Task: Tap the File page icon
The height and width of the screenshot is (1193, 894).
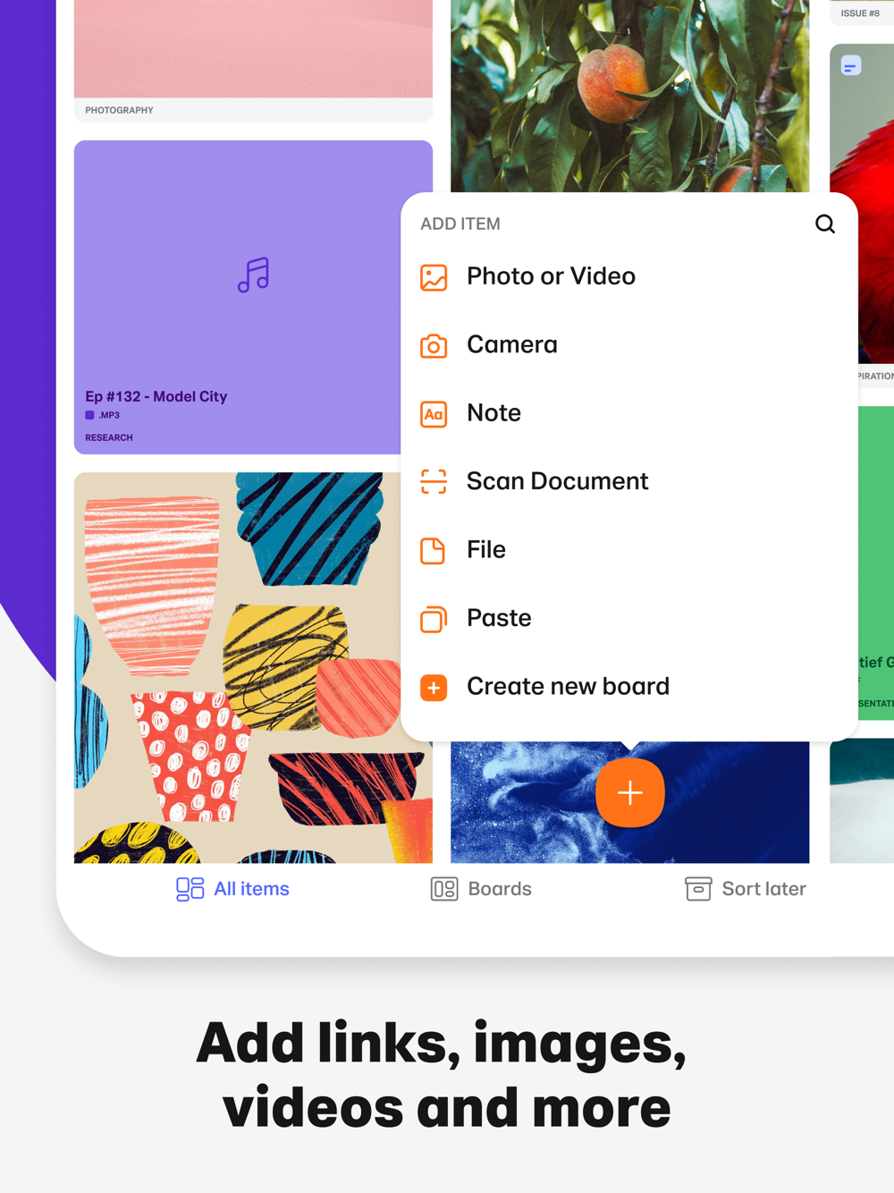Action: pos(434,551)
